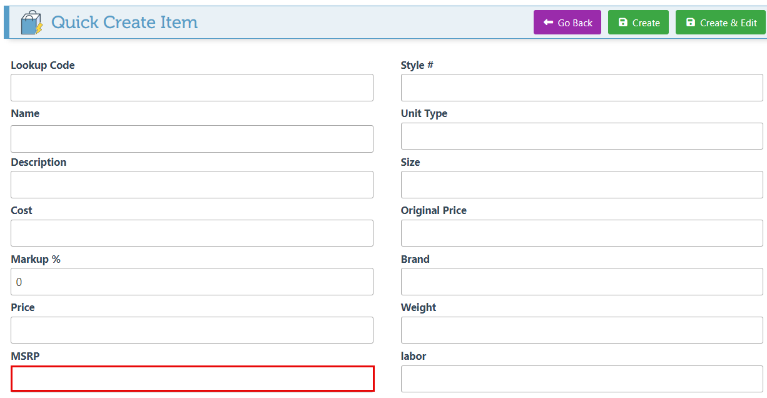Screen dimensions: 767x398
Task: Click the Cost input field
Action: coord(192,233)
